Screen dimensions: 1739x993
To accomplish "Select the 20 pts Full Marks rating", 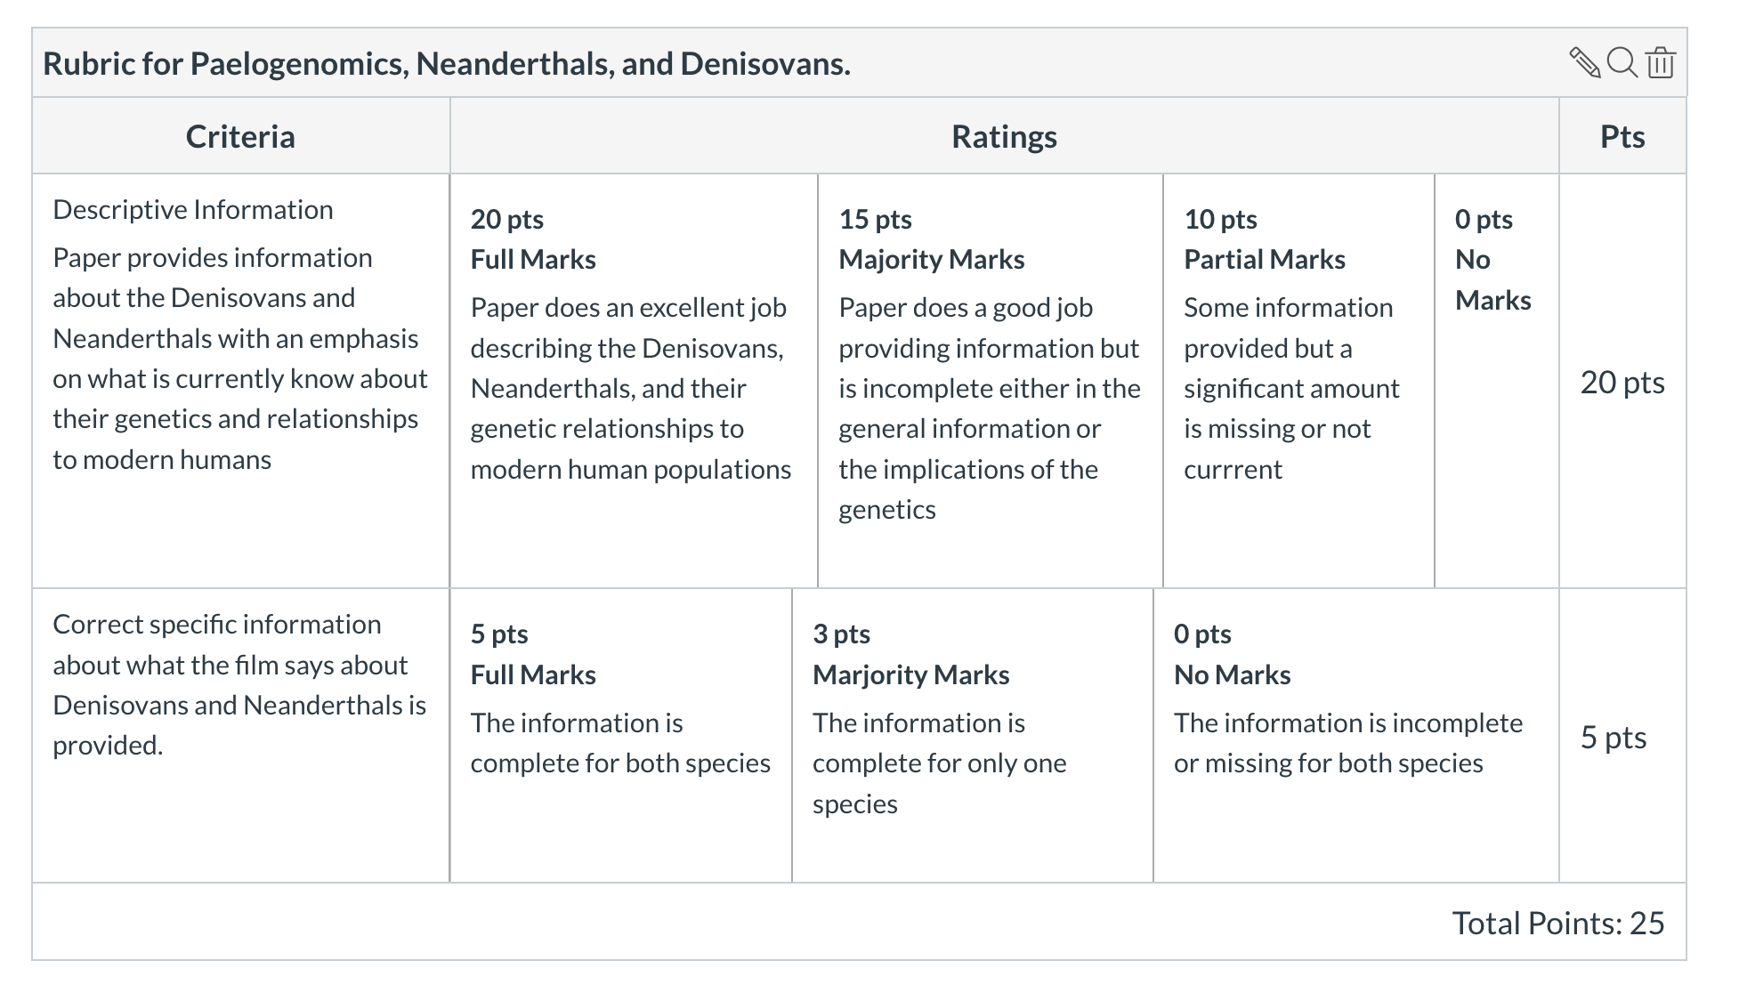I will 634,381.
